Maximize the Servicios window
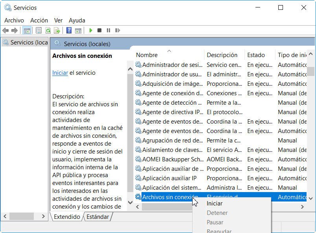 tap(281, 7)
